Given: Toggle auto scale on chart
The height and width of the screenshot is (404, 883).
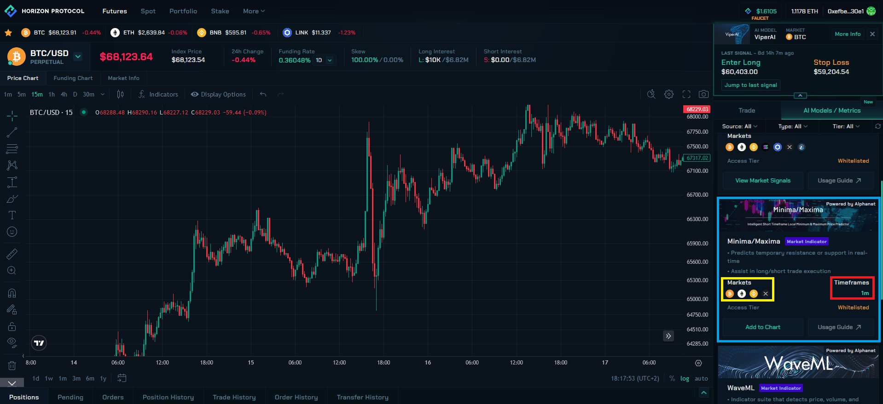Looking at the screenshot, I should point(701,378).
